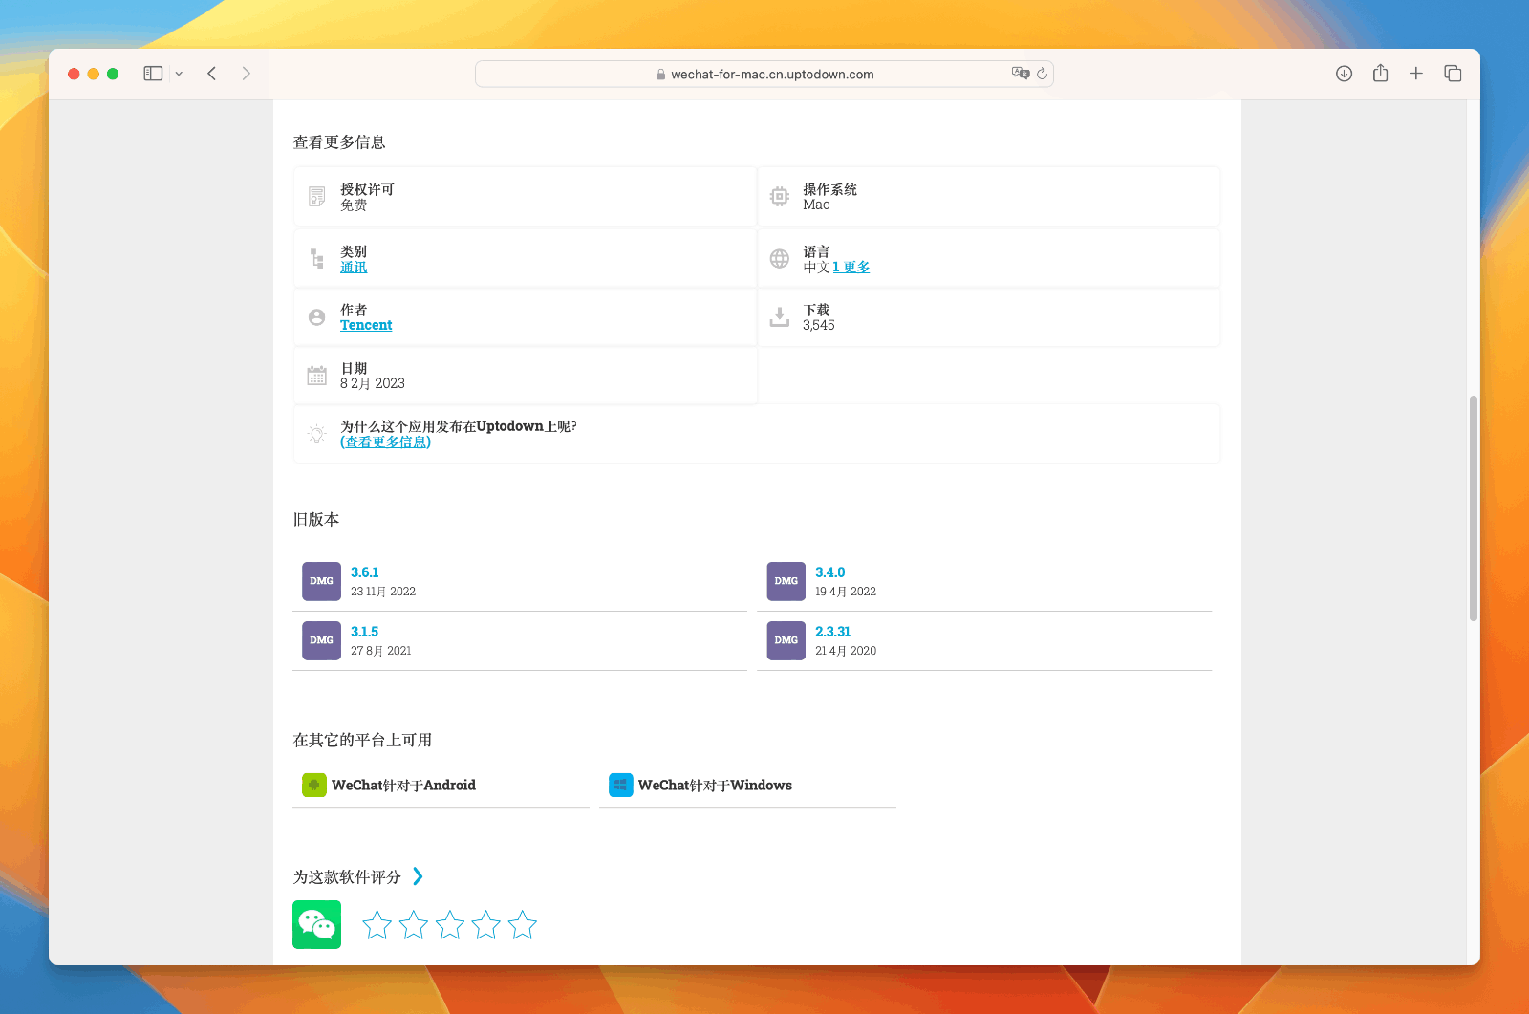This screenshot has height=1014, width=1529.
Task: Go back to the previous page
Action: coord(212,74)
